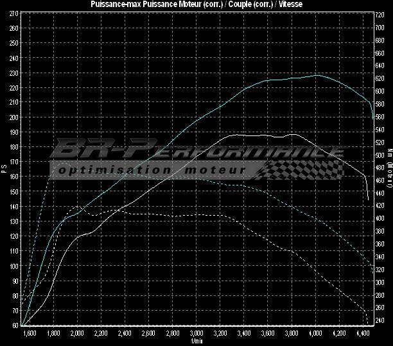Click the 4,400 tick on the x-axis

tap(363, 334)
